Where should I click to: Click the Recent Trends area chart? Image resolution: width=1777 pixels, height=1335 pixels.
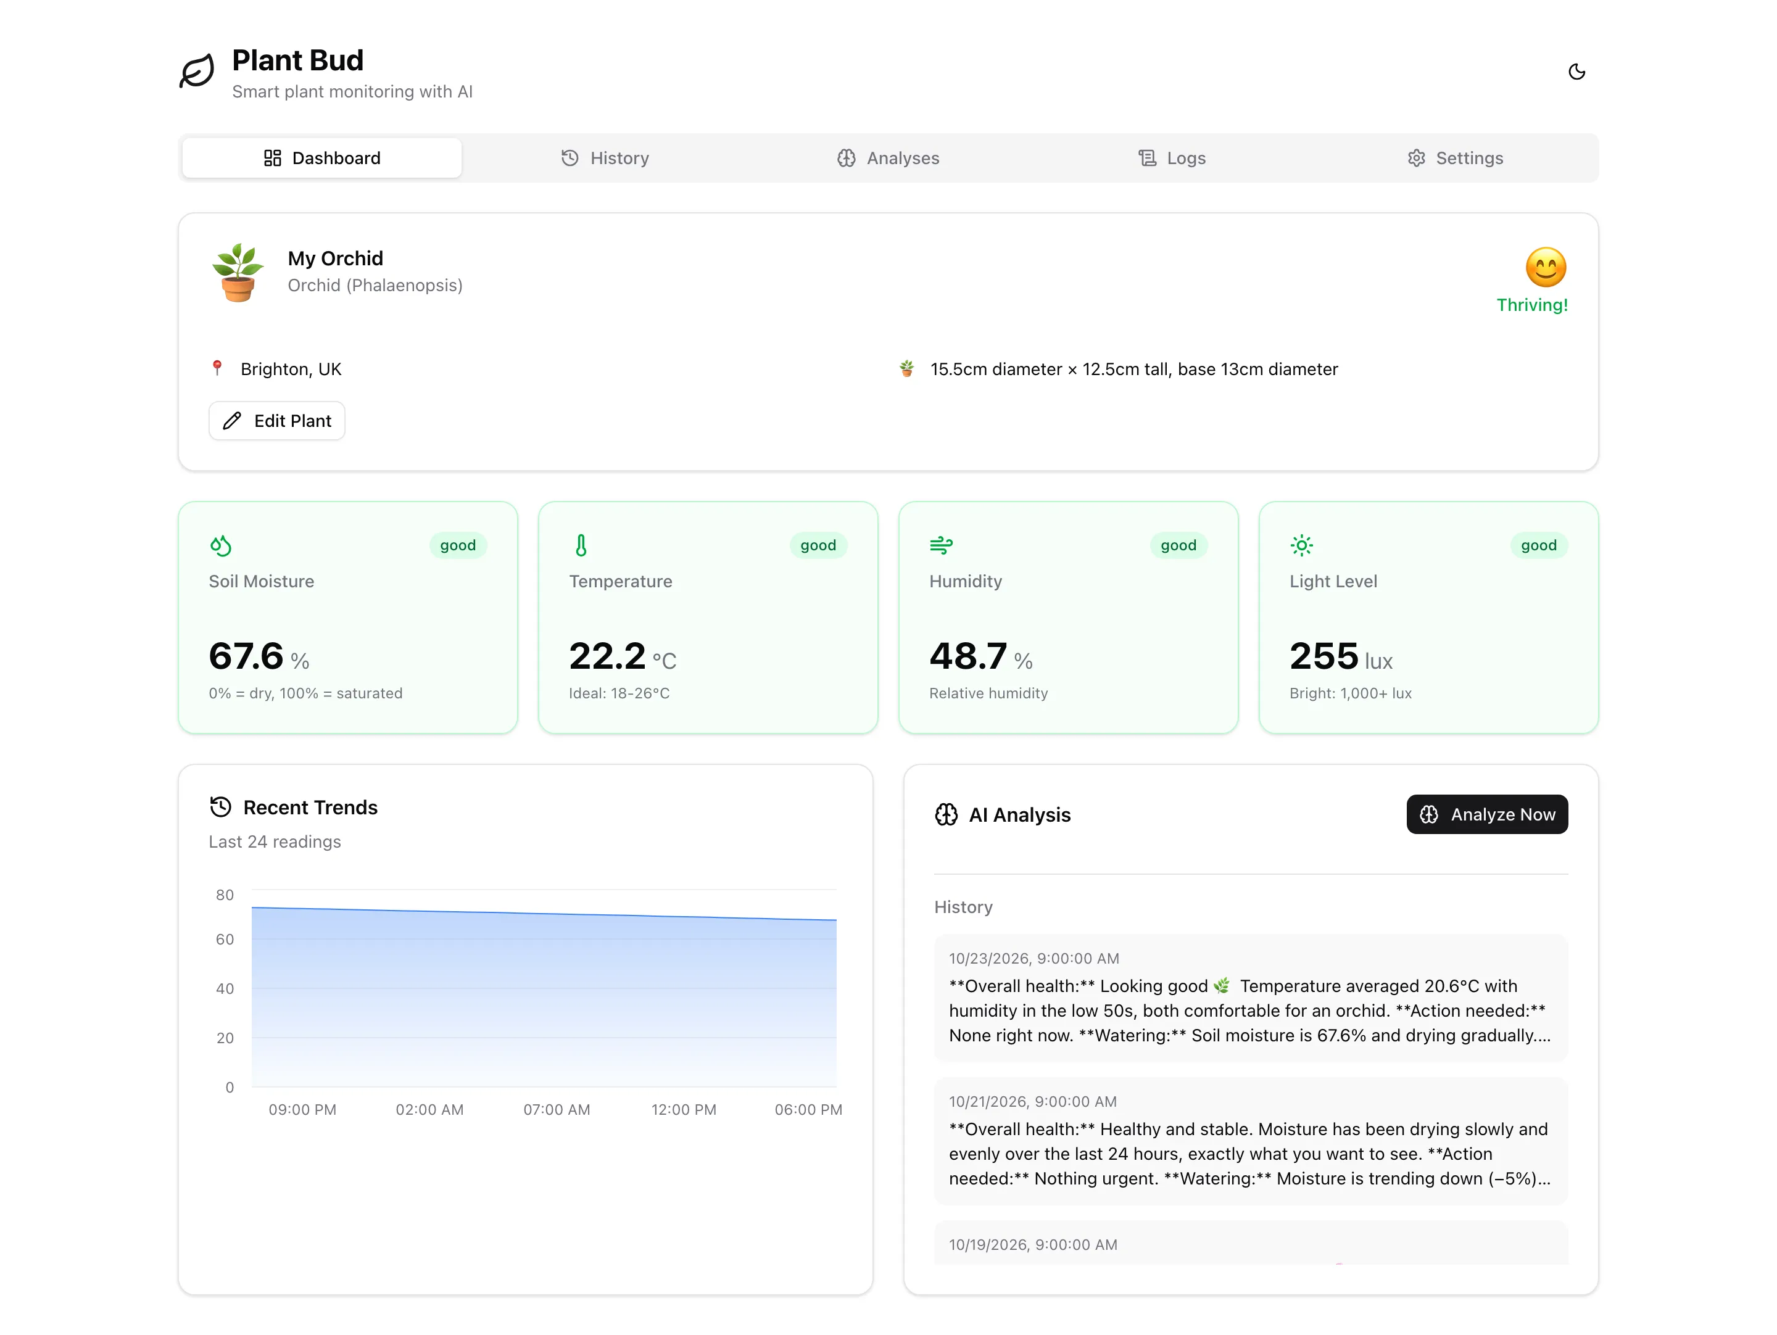point(544,996)
